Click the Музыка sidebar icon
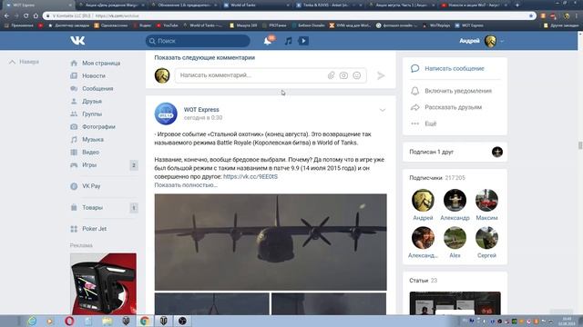Image resolution: width=583 pixels, height=327 pixels. pos(74,139)
